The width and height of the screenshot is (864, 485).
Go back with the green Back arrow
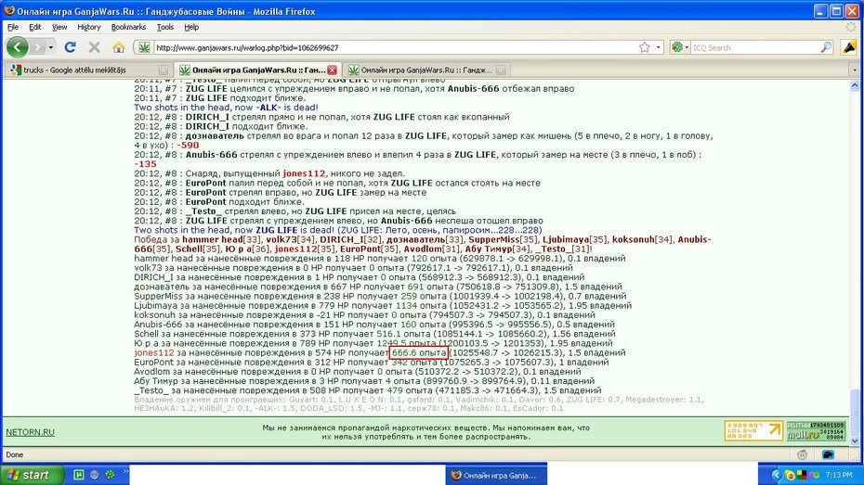click(x=17, y=47)
